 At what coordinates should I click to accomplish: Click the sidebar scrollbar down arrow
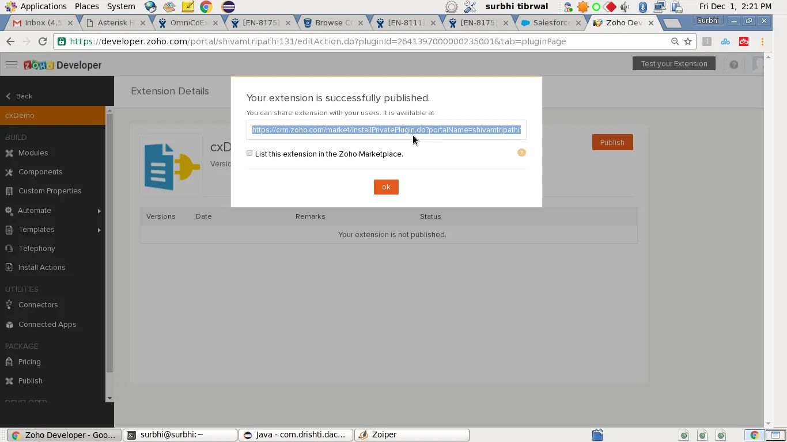[109, 398]
